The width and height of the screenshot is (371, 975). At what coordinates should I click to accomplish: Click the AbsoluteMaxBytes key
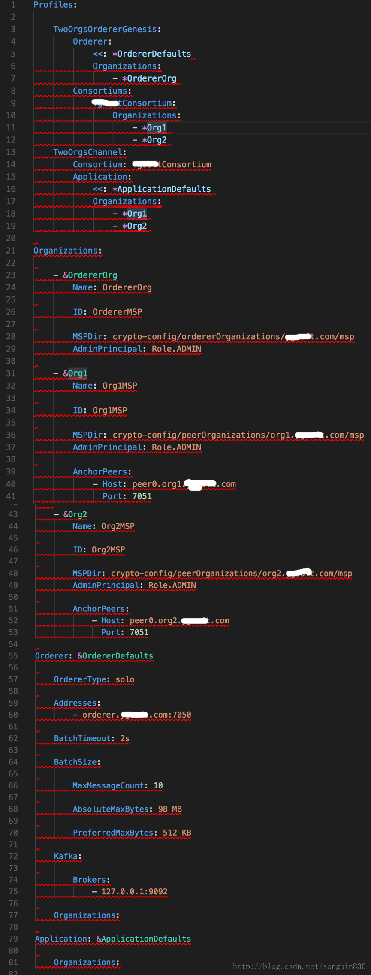click(111, 809)
